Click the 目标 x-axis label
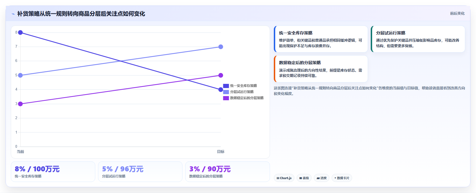This screenshot has height=193, width=476. pos(221,152)
